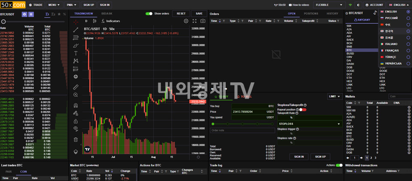Expand the FLEXIBLE layout dropdown
412x181 pixels.
tap(330, 5)
